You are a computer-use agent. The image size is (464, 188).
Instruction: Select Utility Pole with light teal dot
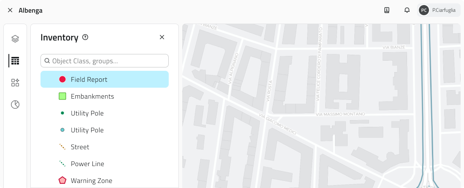[87, 130]
